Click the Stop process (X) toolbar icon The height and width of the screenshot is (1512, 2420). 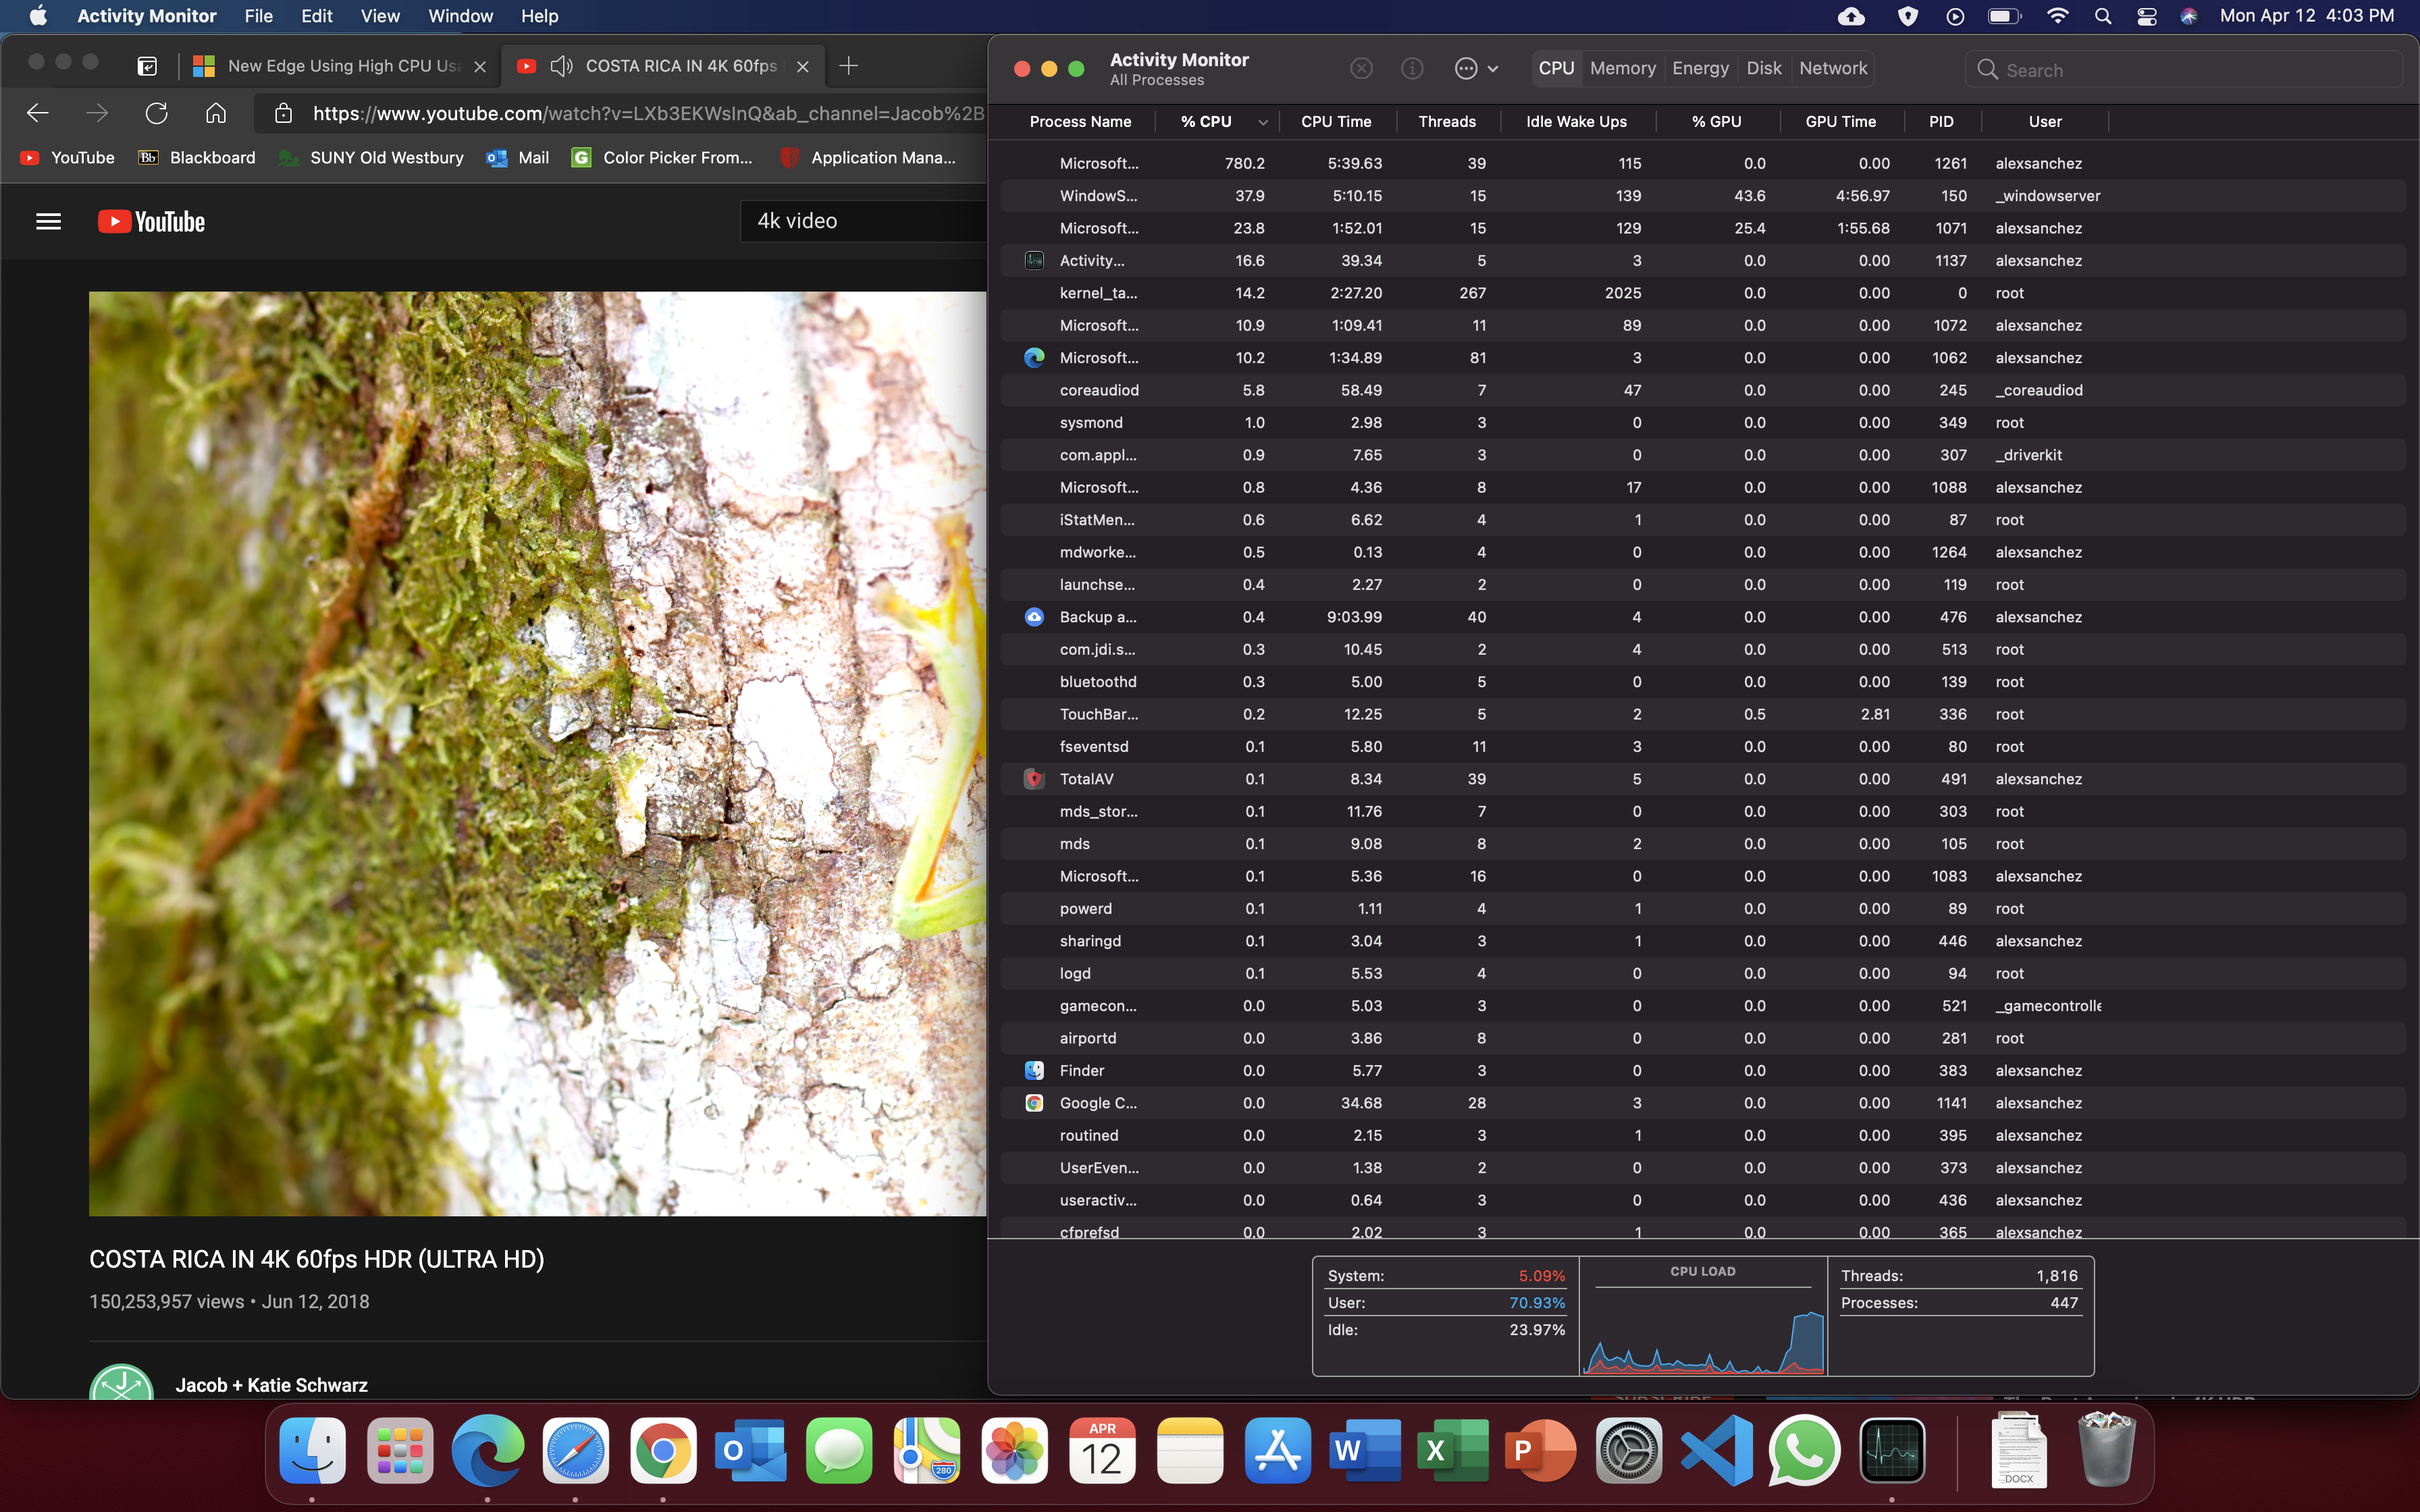(1361, 68)
